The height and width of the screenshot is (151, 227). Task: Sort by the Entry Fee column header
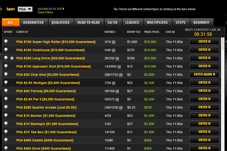[134, 32]
